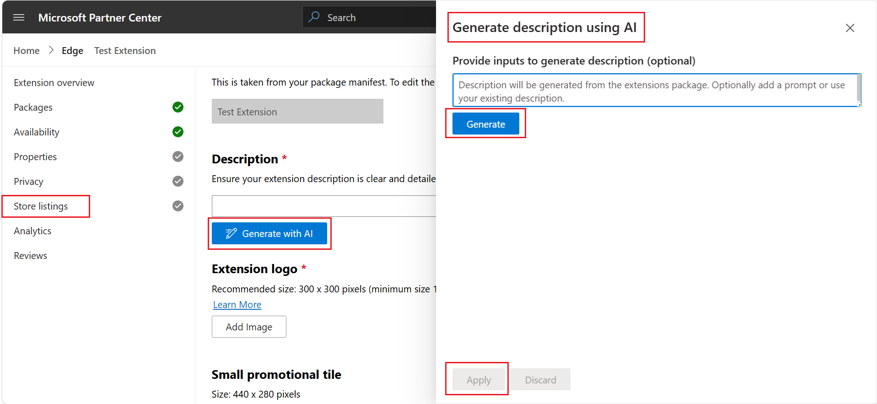
Task: Click the Properties gray checkmark status icon
Action: click(178, 156)
